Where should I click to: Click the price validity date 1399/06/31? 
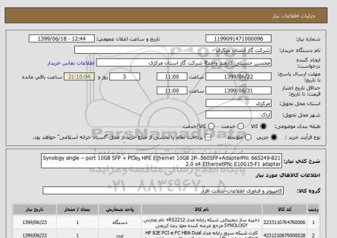point(238,91)
